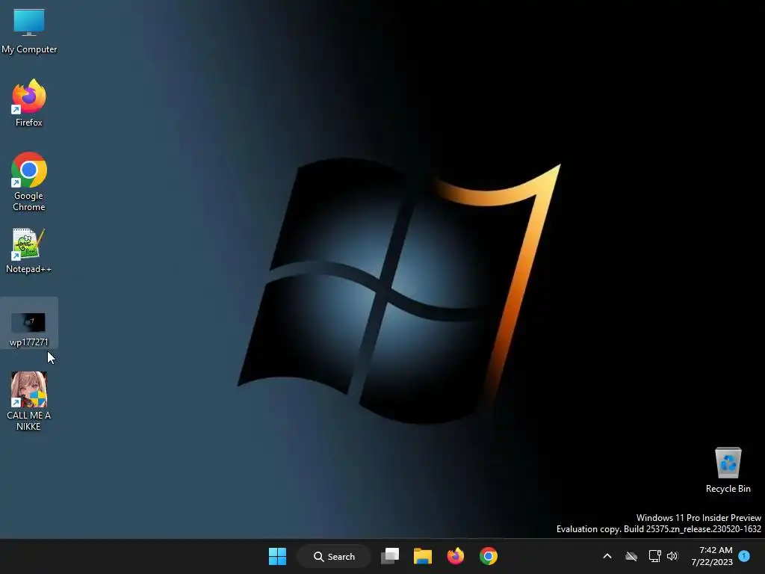Open the notification bell badge
The image size is (765, 574).
pos(744,556)
